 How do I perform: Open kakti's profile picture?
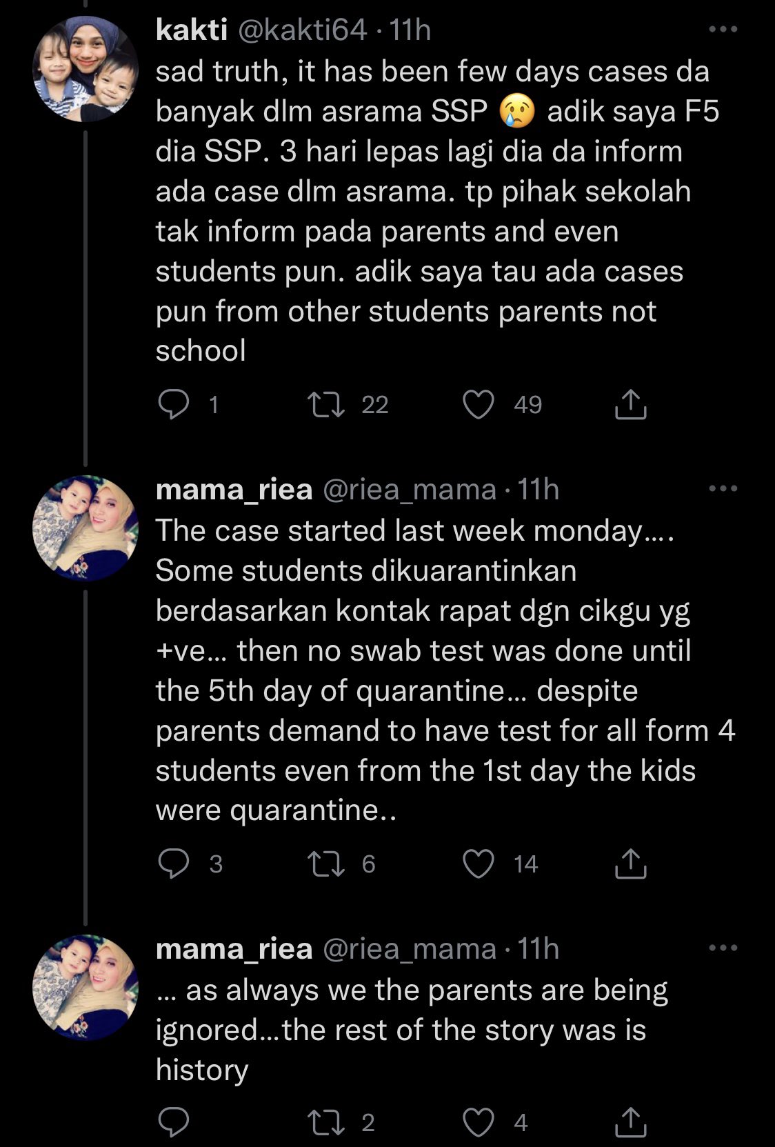point(85,69)
